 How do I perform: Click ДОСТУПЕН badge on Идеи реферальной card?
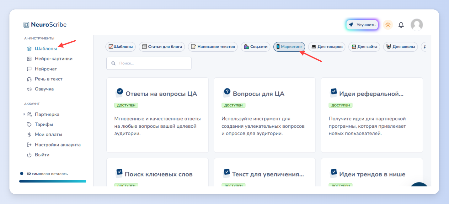pyautogui.click(x=340, y=105)
